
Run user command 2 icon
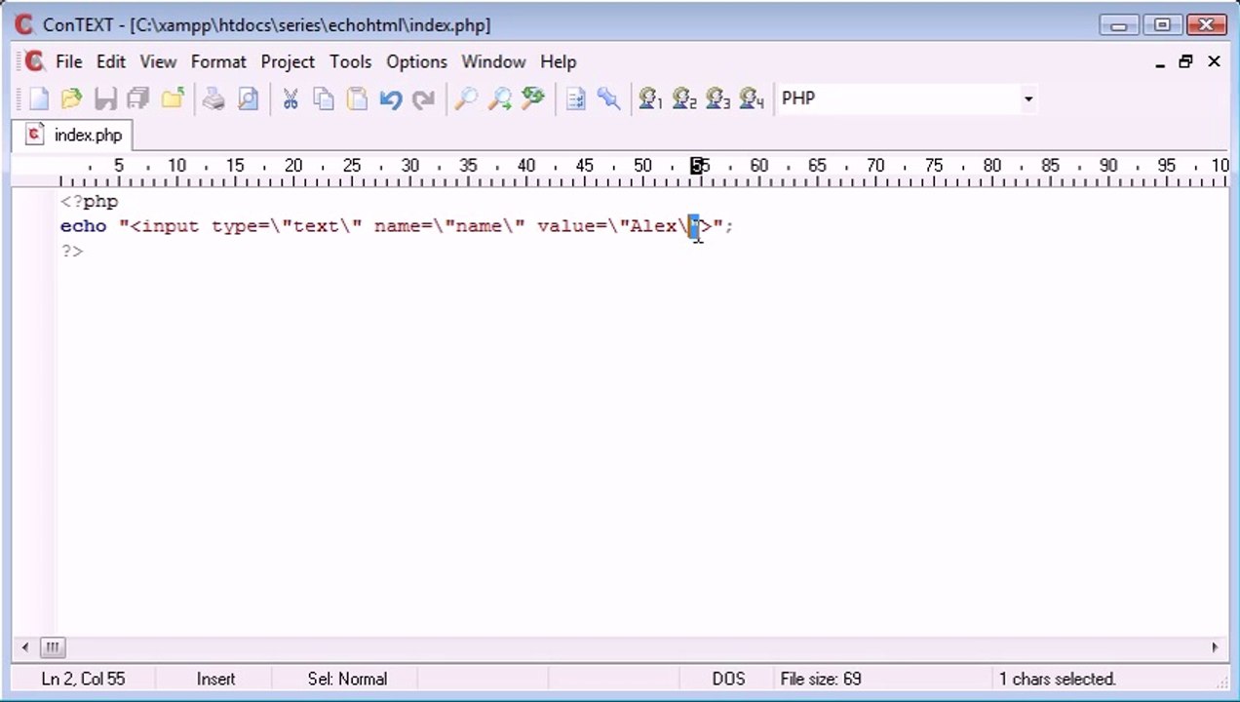[684, 98]
